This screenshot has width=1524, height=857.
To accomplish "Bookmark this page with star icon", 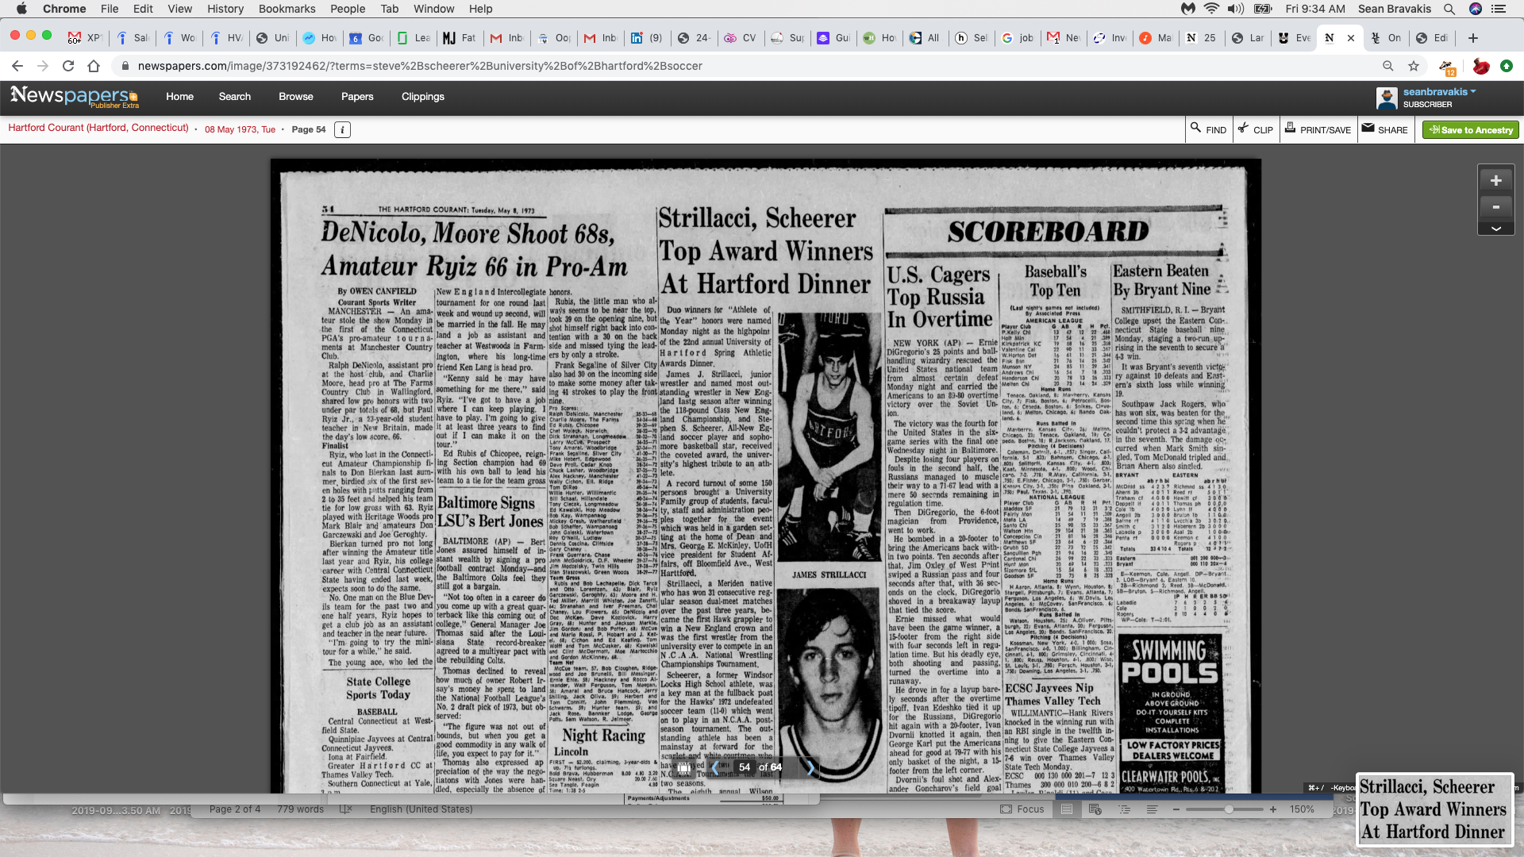I will 1414,66.
